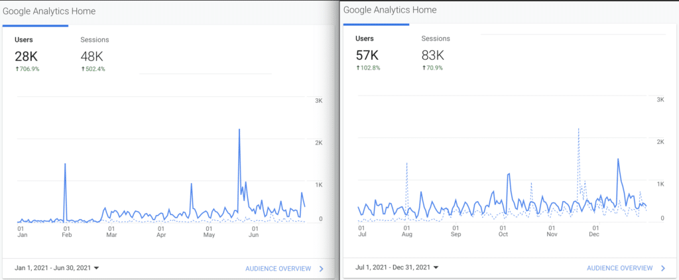This screenshot has height=280, width=679.
Task: Click the 01 May axis label
Action: 209,232
